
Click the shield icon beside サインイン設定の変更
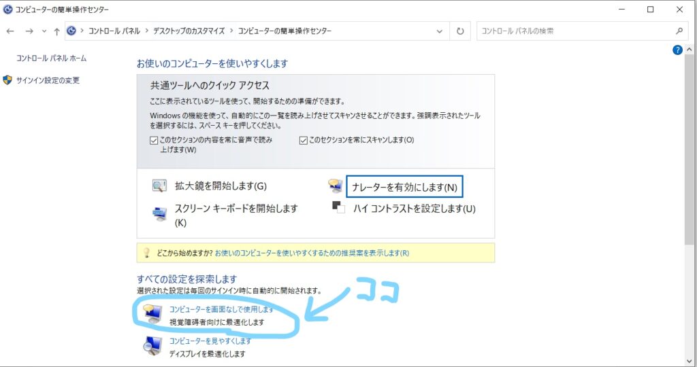[7, 80]
